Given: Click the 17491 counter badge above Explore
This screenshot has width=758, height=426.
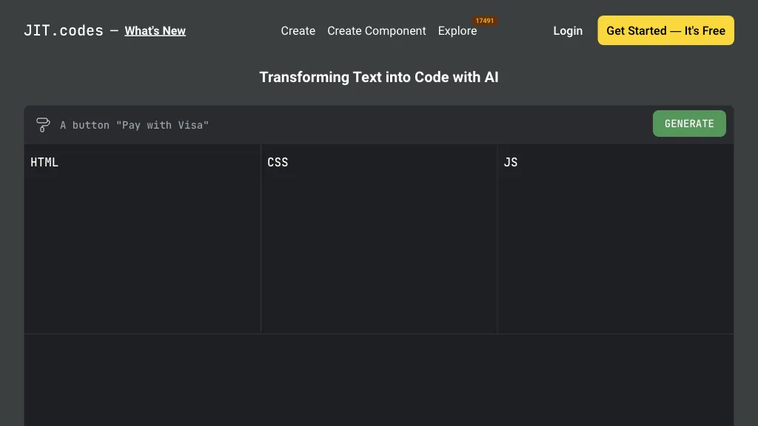Looking at the screenshot, I should (x=484, y=21).
